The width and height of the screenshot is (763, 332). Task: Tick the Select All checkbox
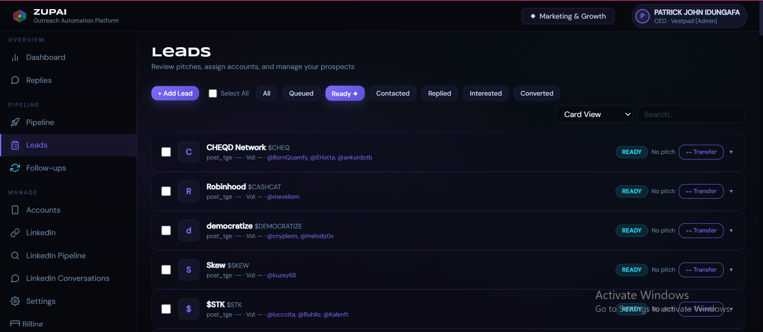point(213,93)
